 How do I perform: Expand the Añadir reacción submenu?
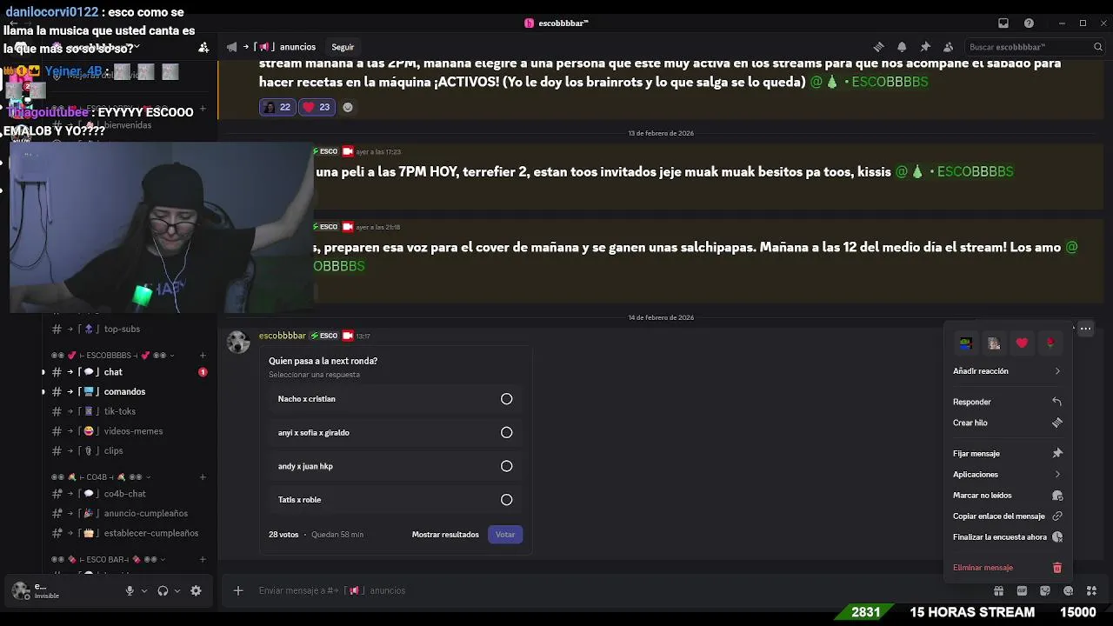point(1007,371)
